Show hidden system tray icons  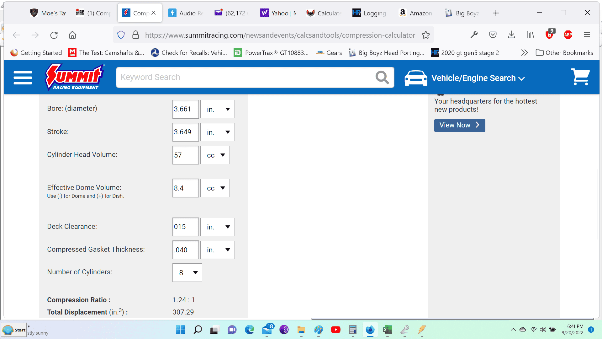pyautogui.click(x=513, y=330)
